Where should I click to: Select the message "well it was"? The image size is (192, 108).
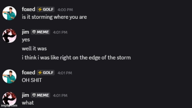pyautogui.click(x=34, y=49)
